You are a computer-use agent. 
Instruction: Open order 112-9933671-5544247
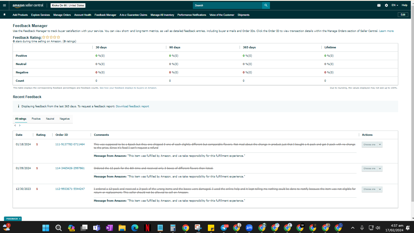click(70, 189)
